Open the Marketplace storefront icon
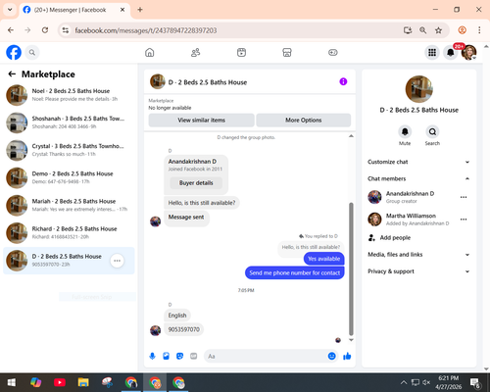The height and width of the screenshot is (392, 490). coord(287,52)
